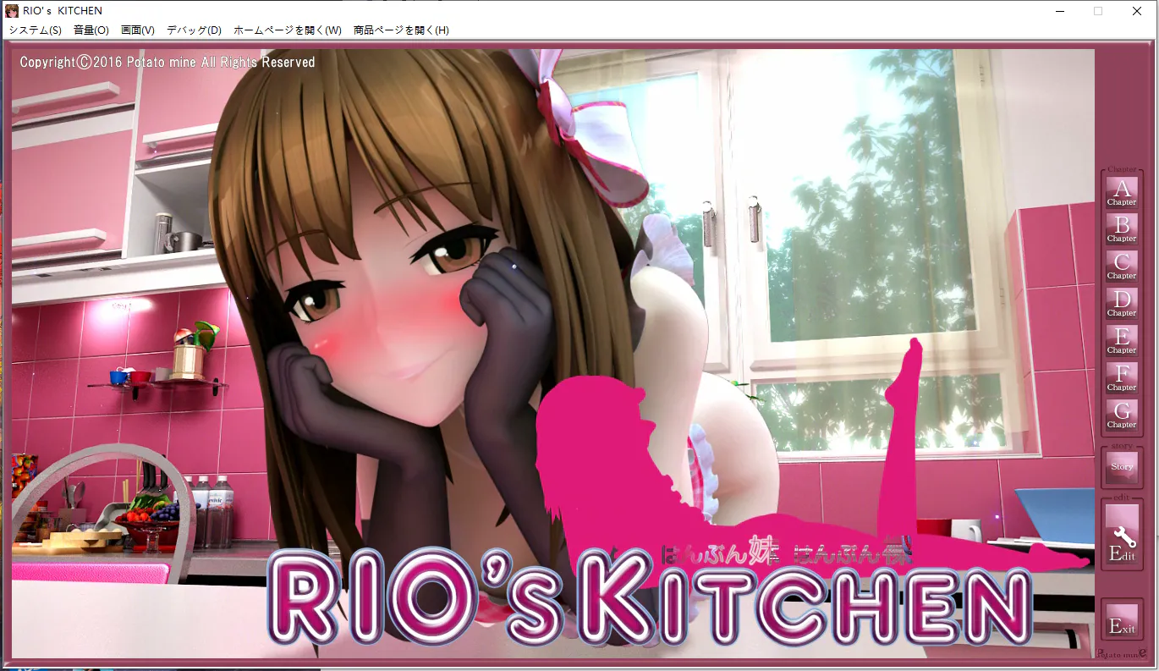
Task: Click ホームページを開く(W) menu item
Action: [x=287, y=30]
